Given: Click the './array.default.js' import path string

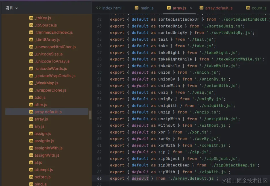Looking at the screenshot, I should coord(192,179).
